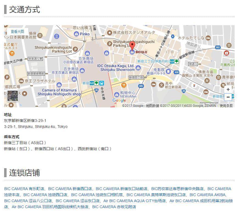Open BIC CAMERA 池袋东口相机馆 link

[97, 195]
